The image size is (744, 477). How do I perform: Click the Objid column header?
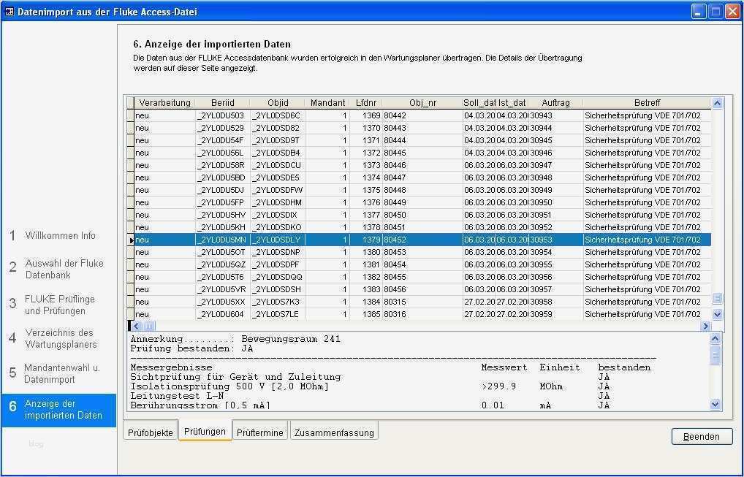coord(278,103)
